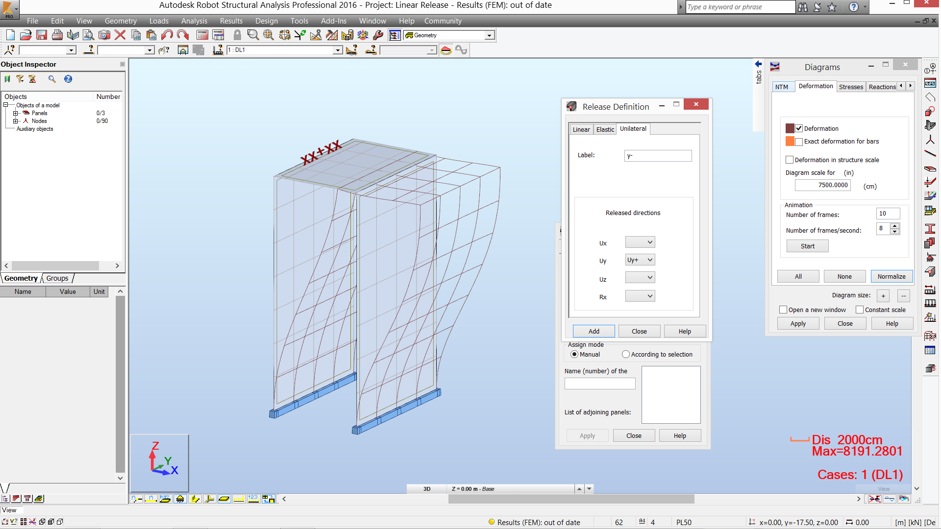Click the search icon in Object Inspector

coord(51,79)
